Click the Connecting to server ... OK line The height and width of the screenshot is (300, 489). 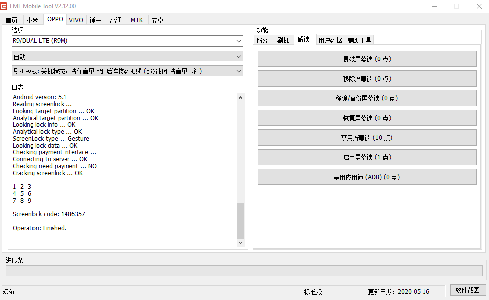click(x=50, y=159)
